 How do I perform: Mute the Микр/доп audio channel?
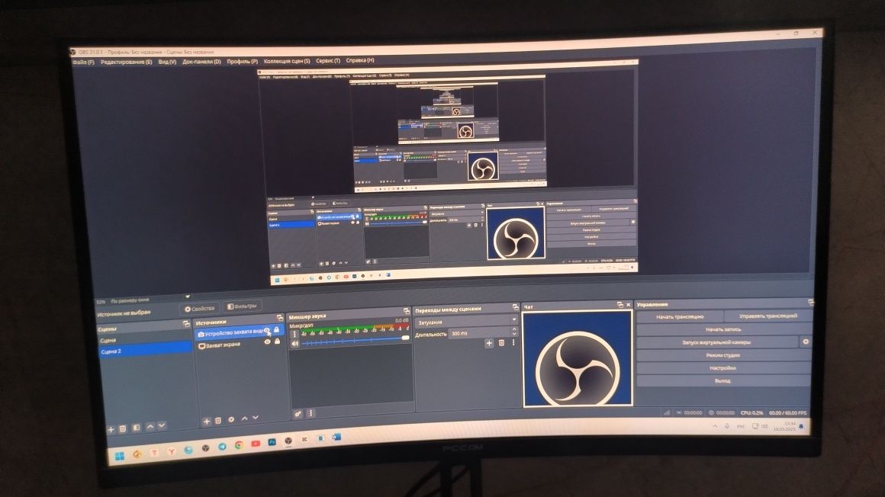click(x=294, y=344)
